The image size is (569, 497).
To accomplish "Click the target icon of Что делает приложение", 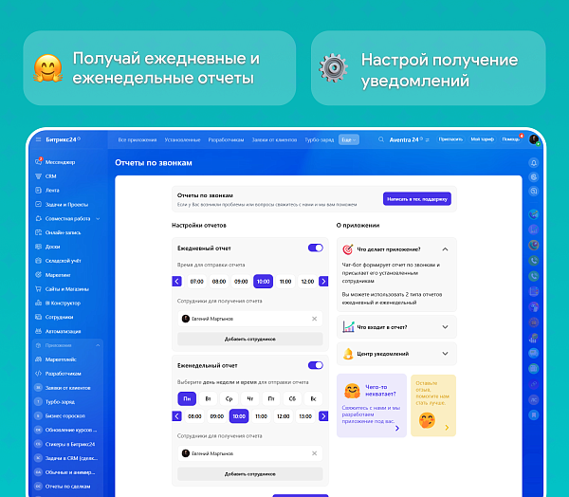I will pos(348,249).
